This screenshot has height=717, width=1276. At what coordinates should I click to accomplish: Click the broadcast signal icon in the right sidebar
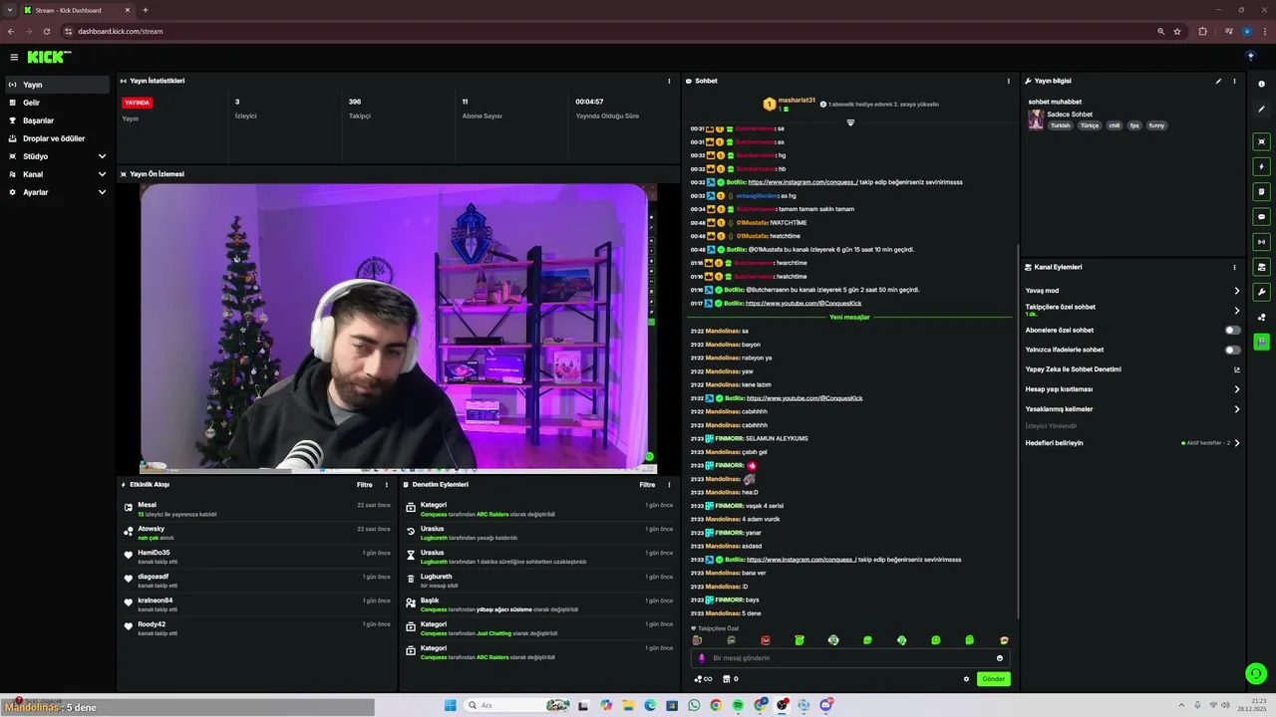pos(1261,241)
